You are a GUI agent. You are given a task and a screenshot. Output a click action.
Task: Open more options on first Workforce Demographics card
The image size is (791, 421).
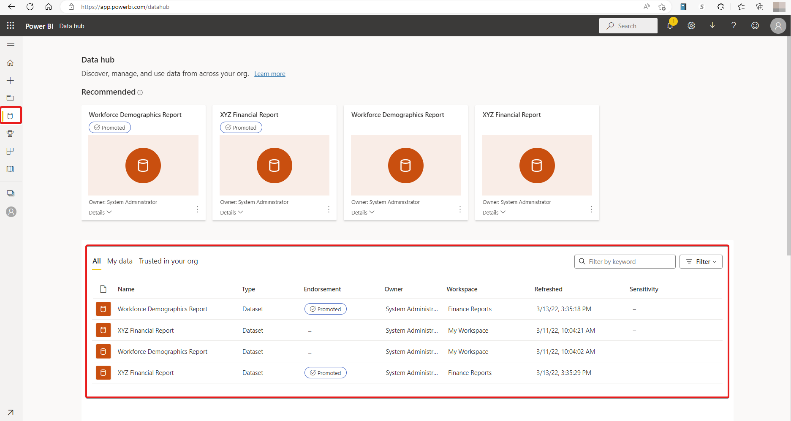(197, 209)
